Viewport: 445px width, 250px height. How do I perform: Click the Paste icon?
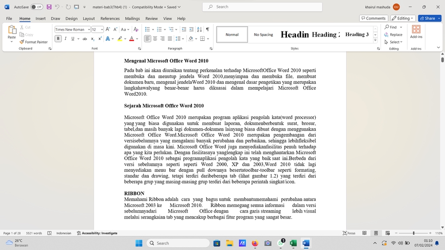[x=12, y=30]
